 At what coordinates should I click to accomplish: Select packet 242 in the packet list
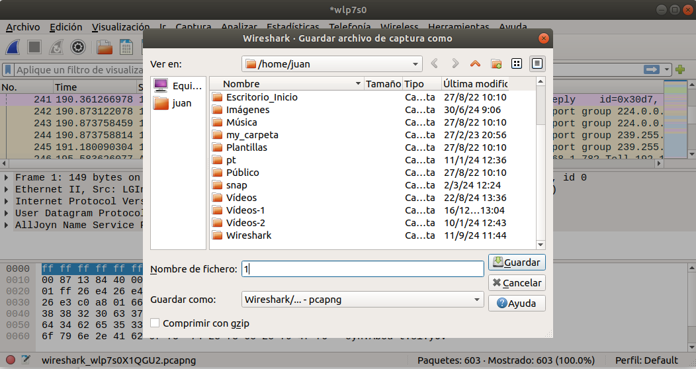[x=71, y=111]
